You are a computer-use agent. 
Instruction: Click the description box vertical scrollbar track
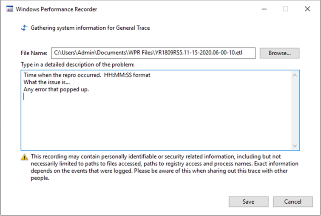tap(295, 111)
